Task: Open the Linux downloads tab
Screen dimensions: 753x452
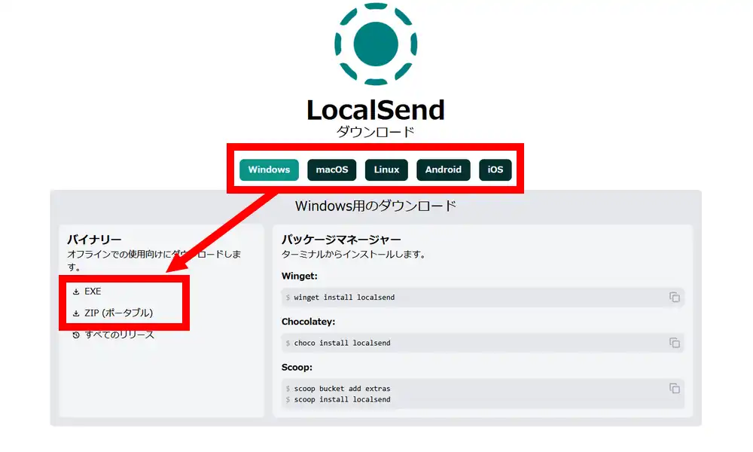Action: [386, 169]
